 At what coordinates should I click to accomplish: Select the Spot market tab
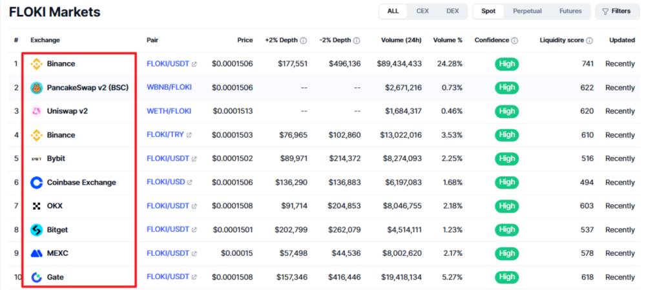(488, 11)
